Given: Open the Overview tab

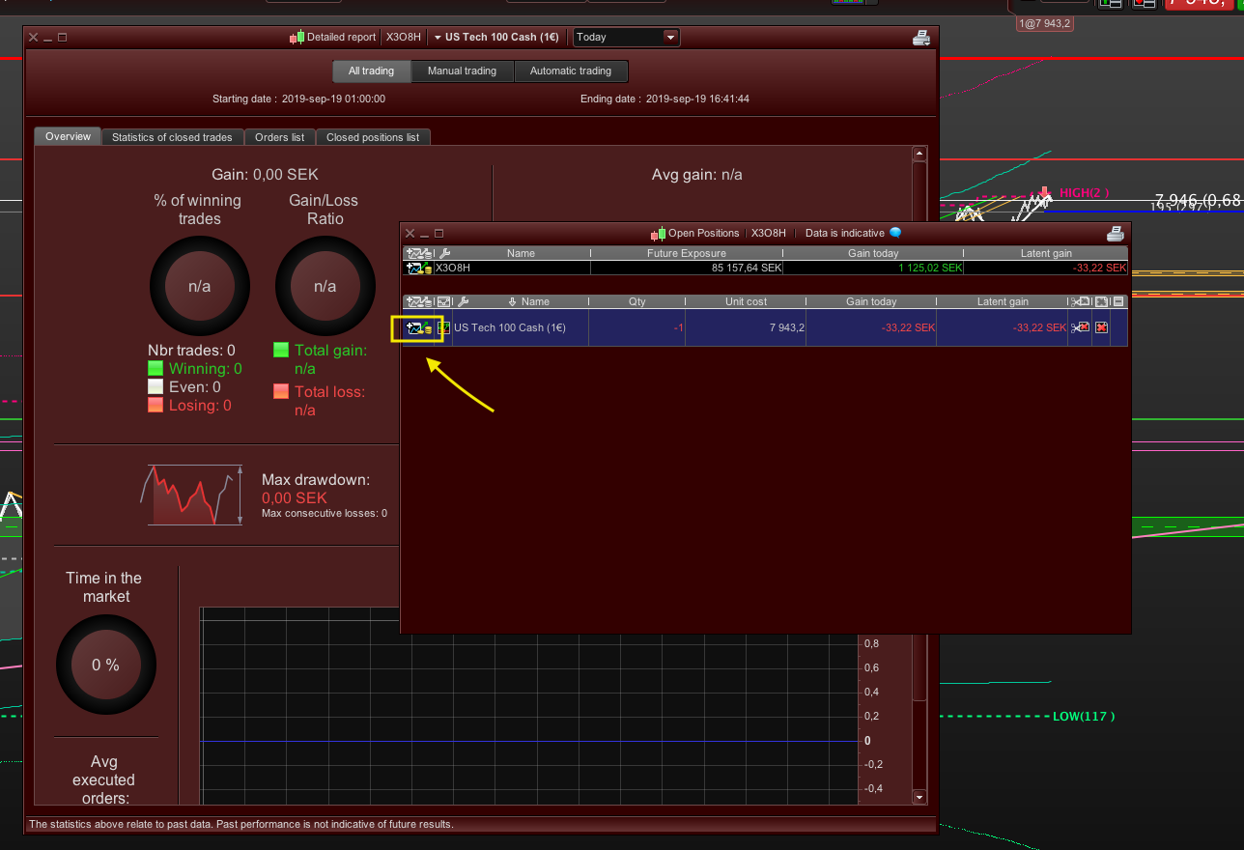Looking at the screenshot, I should [x=68, y=136].
